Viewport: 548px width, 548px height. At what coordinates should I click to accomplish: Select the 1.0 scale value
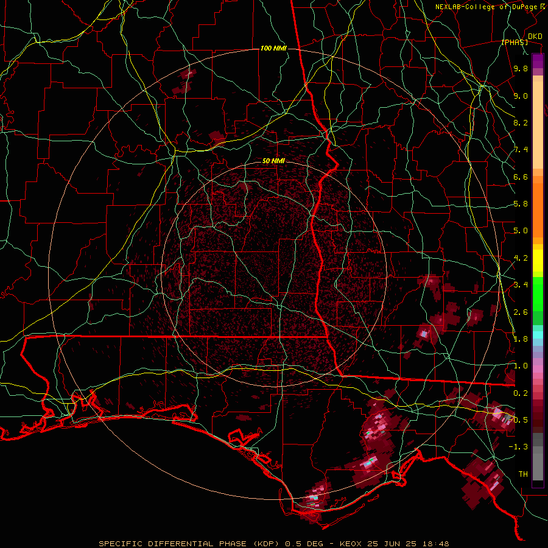pyautogui.click(x=521, y=366)
